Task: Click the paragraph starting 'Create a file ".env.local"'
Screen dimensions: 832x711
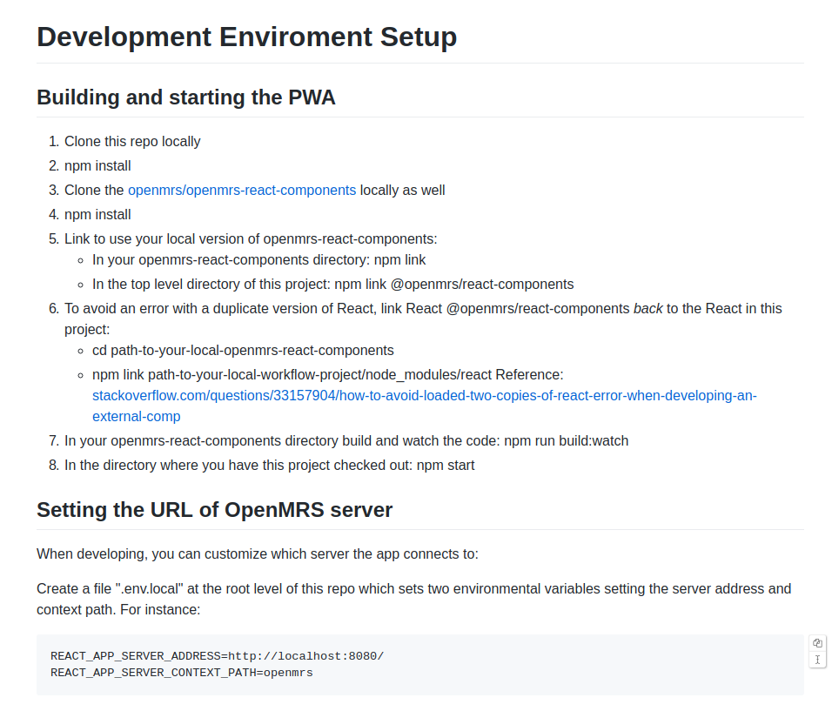Action: (414, 599)
